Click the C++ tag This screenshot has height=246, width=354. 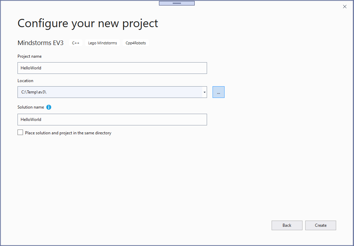(x=76, y=43)
